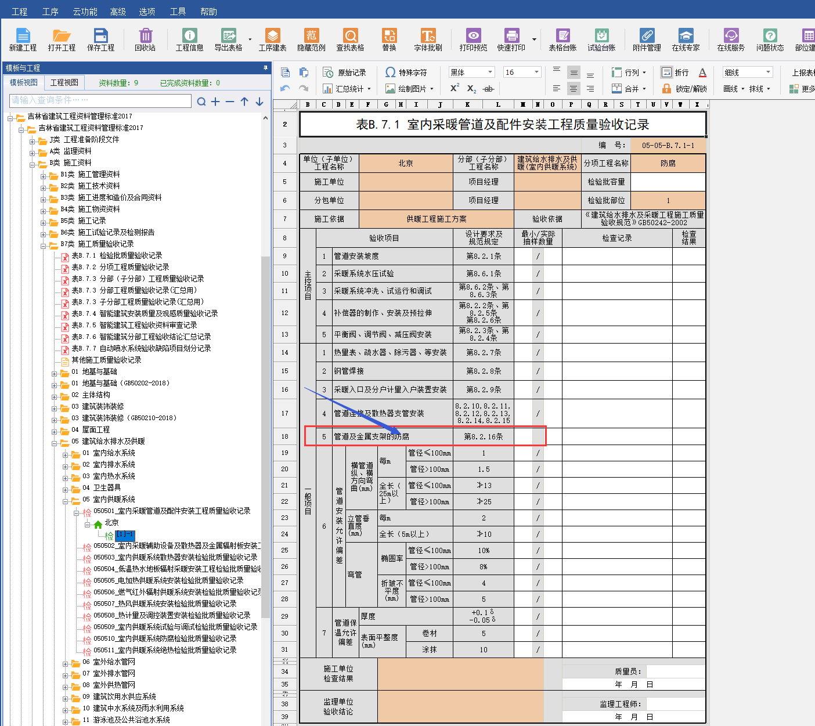Screen dimensions: 815x726
Task: Open 在线服务 online service
Action: 731,39
